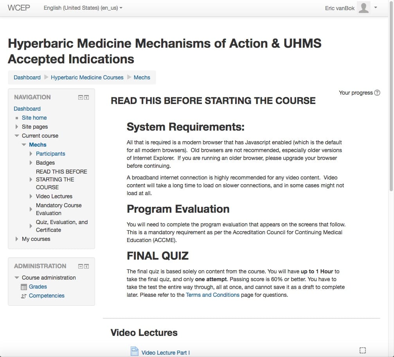Expand the My courses tree node

17,239
